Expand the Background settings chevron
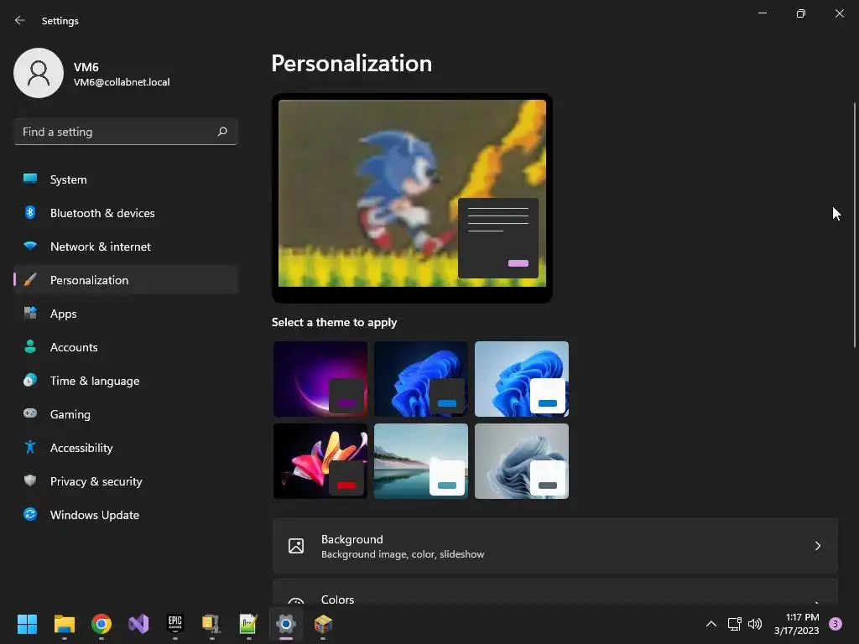 [x=817, y=546]
